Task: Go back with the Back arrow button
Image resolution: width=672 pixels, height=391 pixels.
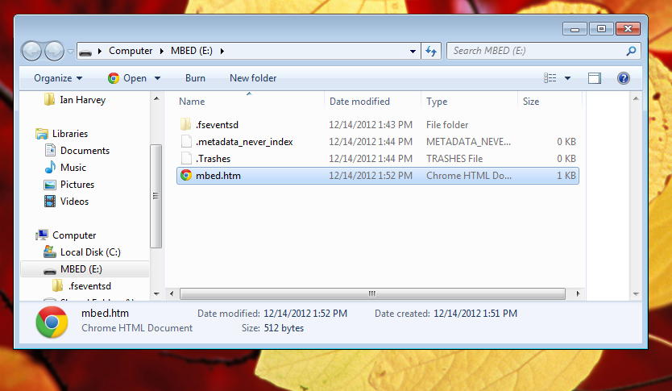Action: 31,52
